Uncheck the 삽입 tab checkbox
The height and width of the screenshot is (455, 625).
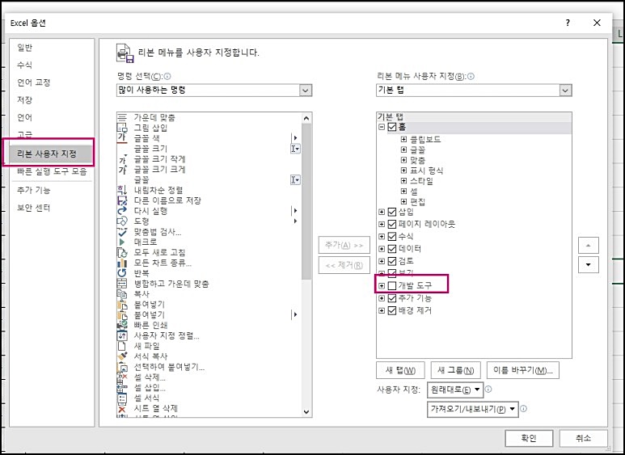pyautogui.click(x=392, y=212)
